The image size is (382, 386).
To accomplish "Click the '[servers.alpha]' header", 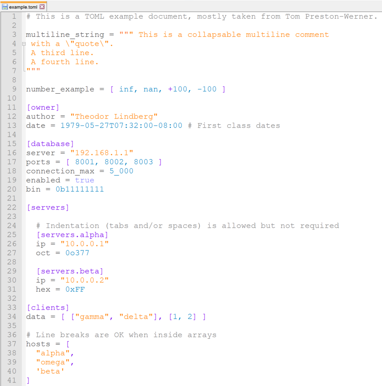I will 72,235.
